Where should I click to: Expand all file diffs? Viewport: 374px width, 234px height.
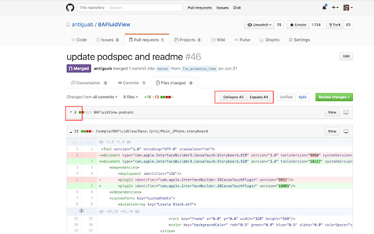(x=258, y=97)
